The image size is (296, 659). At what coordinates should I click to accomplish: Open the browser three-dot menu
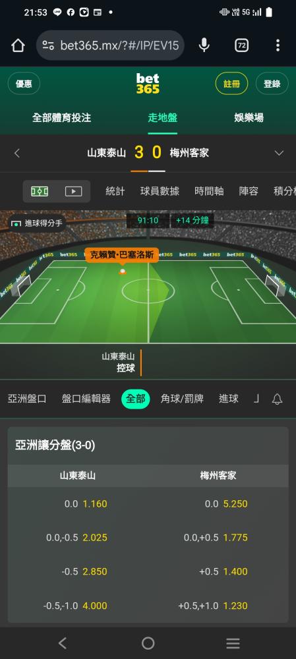click(x=278, y=45)
